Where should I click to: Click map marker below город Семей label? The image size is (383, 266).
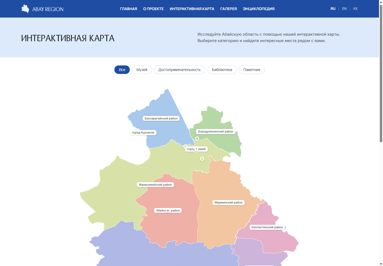point(202,159)
